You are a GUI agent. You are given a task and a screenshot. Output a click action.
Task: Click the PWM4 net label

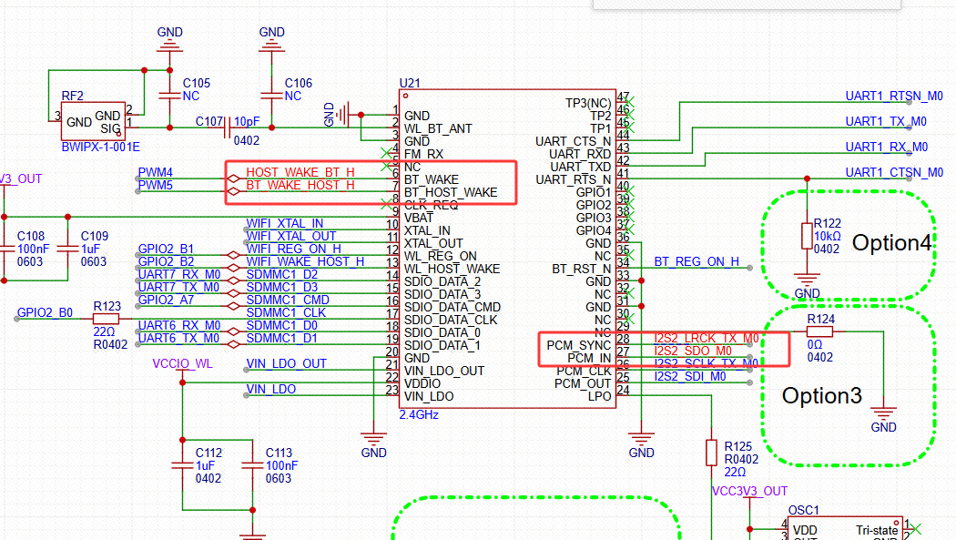coord(155,172)
